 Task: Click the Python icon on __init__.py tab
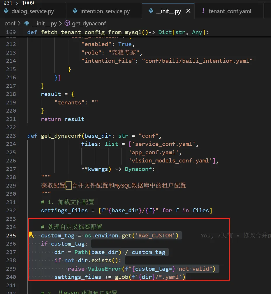click(151, 11)
